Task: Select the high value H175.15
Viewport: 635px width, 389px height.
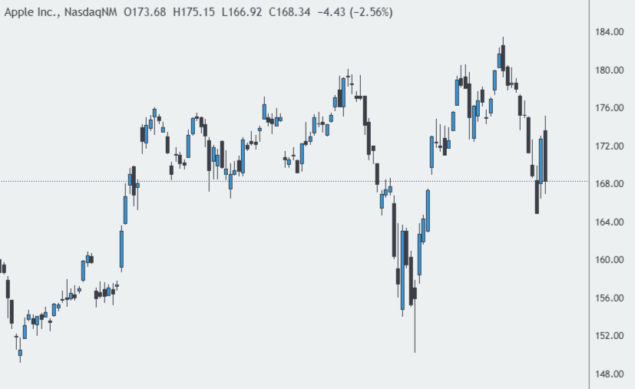Action: pyautogui.click(x=194, y=12)
